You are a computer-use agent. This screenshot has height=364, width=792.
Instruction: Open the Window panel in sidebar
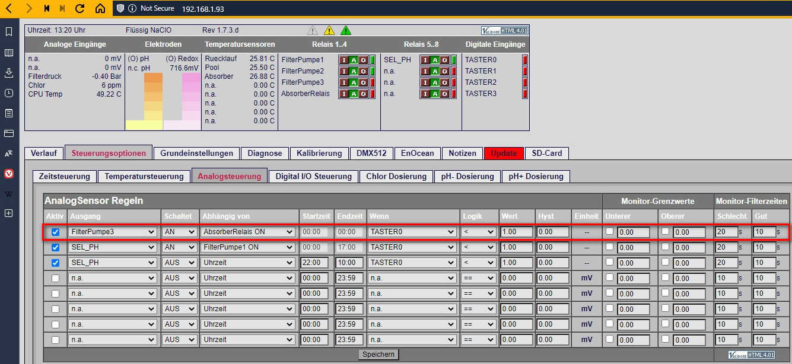tap(9, 133)
